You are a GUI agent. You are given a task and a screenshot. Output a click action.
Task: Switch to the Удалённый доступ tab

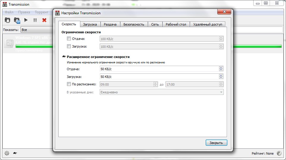pos(207,24)
